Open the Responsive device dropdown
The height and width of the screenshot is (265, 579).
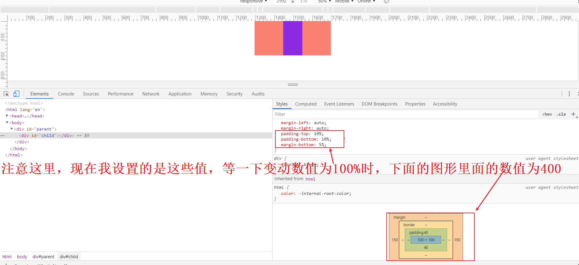tap(254, 1)
